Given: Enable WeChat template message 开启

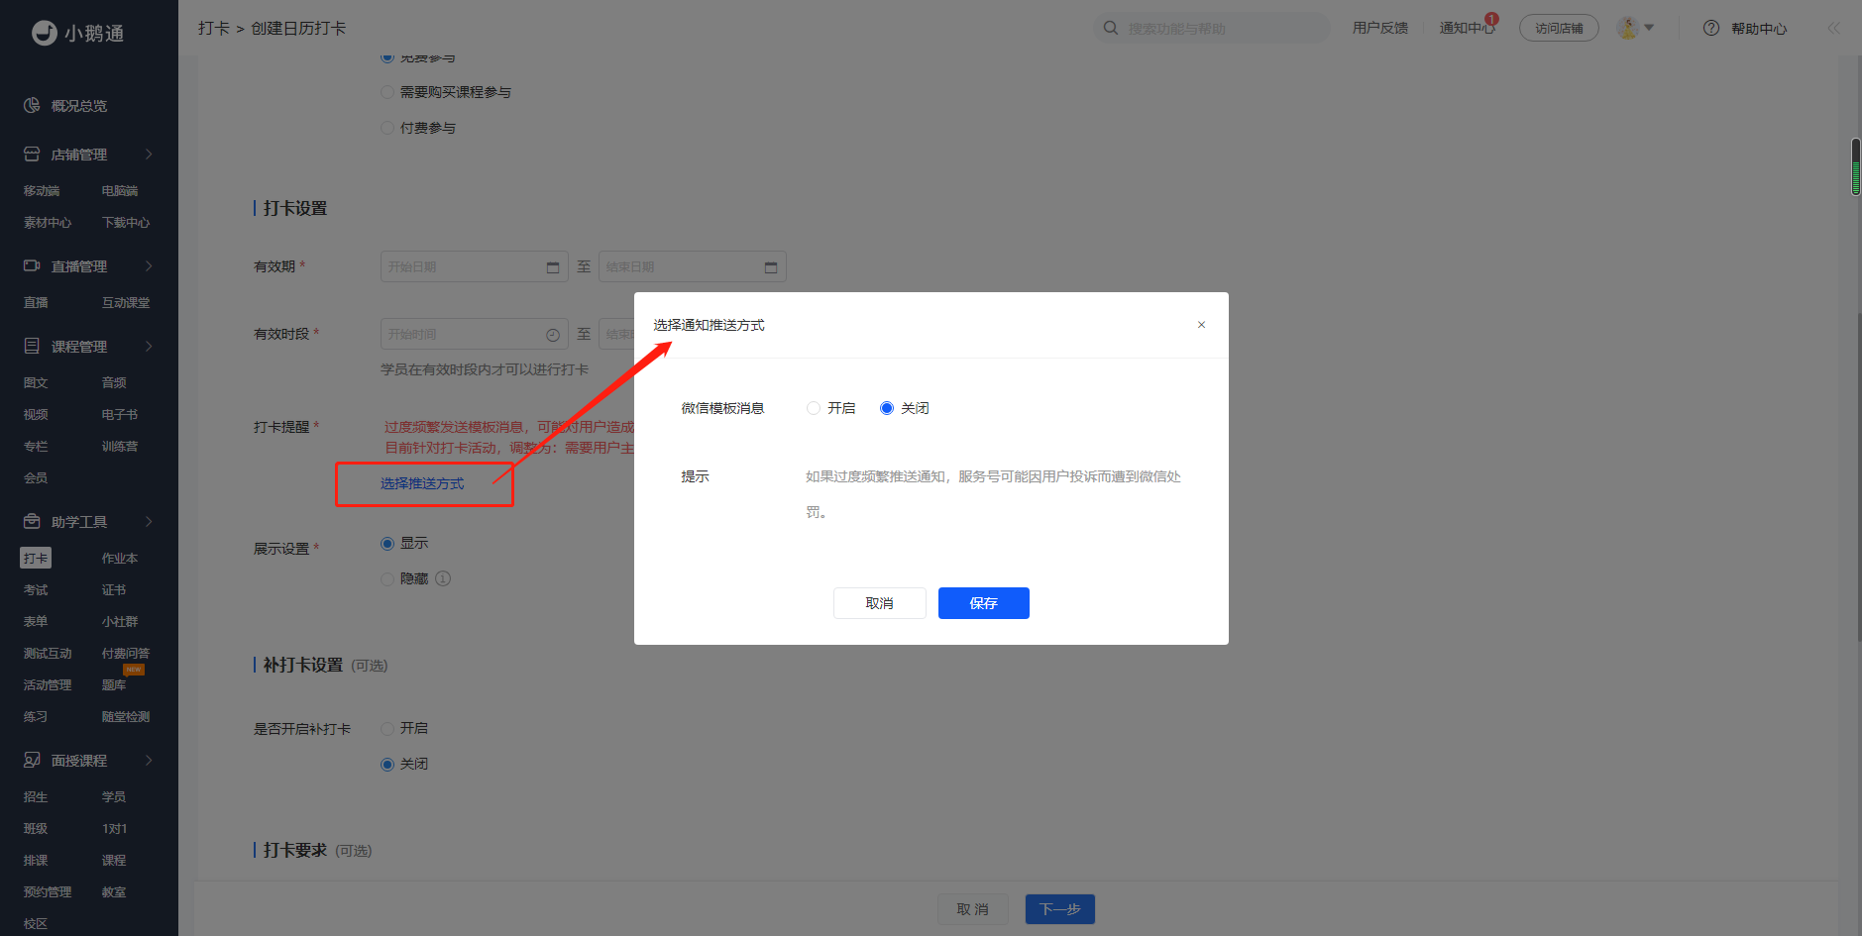Looking at the screenshot, I should click(814, 408).
